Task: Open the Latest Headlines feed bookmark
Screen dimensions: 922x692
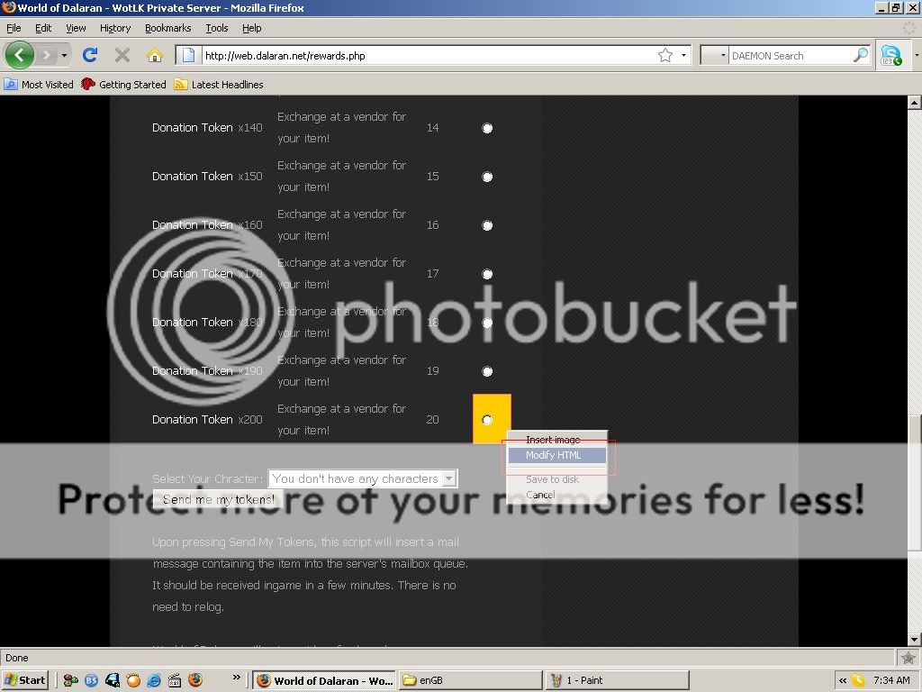Action: coord(219,85)
